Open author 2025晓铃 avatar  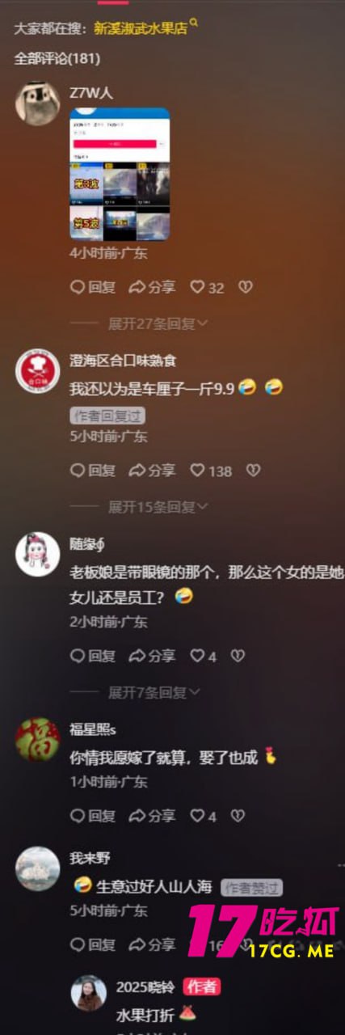click(88, 993)
